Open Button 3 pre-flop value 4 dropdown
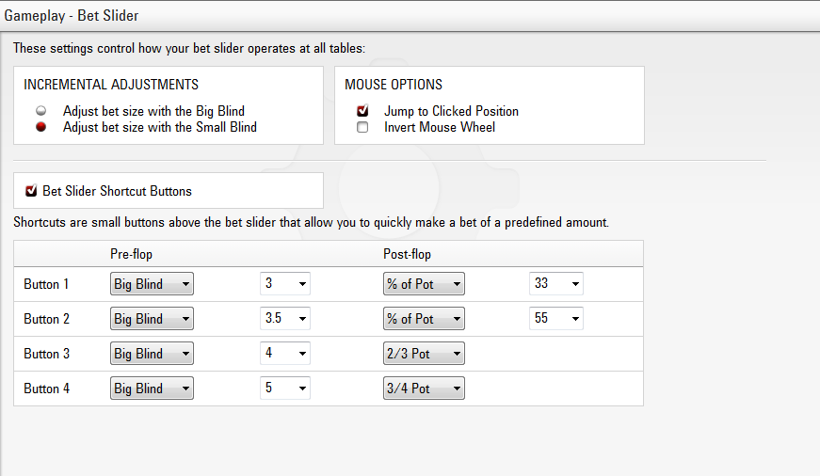The height and width of the screenshot is (476, 820). (285, 353)
